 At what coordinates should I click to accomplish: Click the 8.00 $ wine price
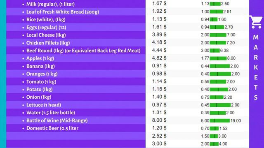tap(159, 120)
